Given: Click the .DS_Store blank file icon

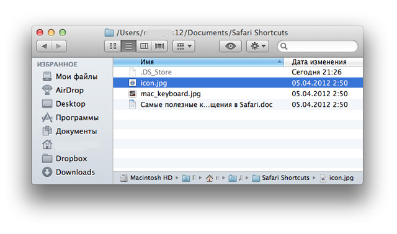Looking at the screenshot, I should point(132,72).
